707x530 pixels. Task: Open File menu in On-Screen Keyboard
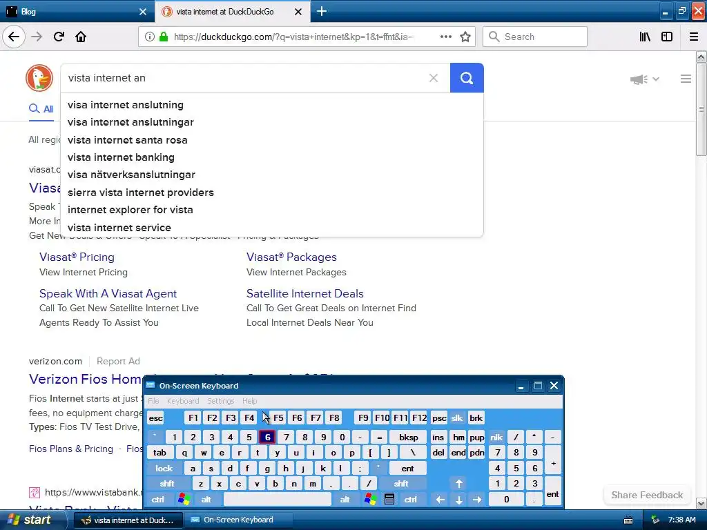click(153, 401)
